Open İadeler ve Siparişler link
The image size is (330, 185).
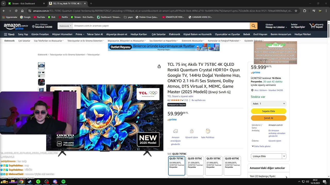coord(298,26)
